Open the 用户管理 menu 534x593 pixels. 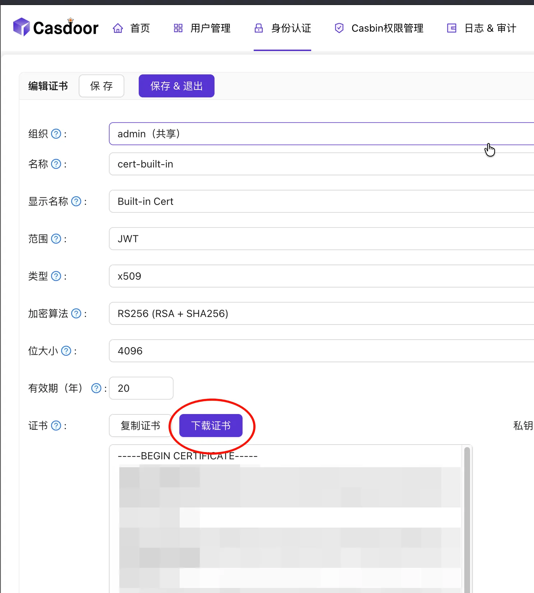[202, 28]
